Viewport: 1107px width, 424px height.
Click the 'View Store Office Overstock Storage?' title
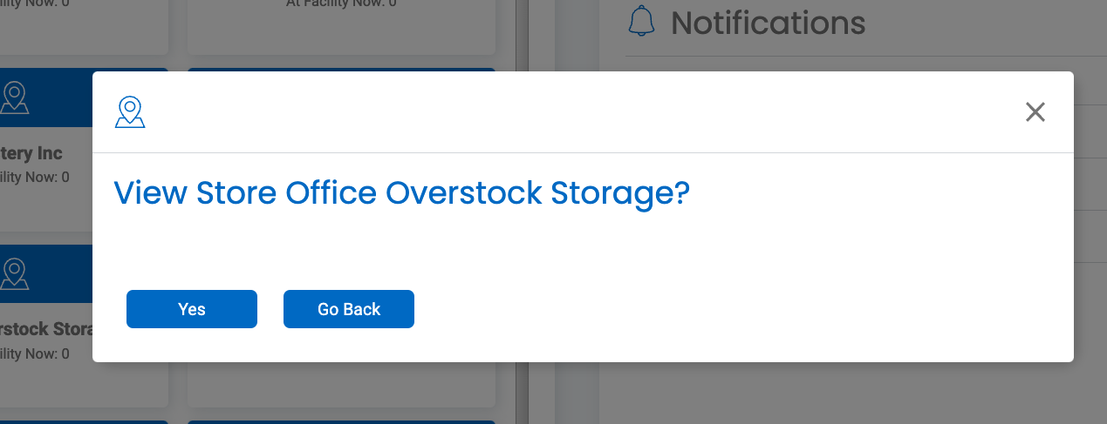point(402,192)
